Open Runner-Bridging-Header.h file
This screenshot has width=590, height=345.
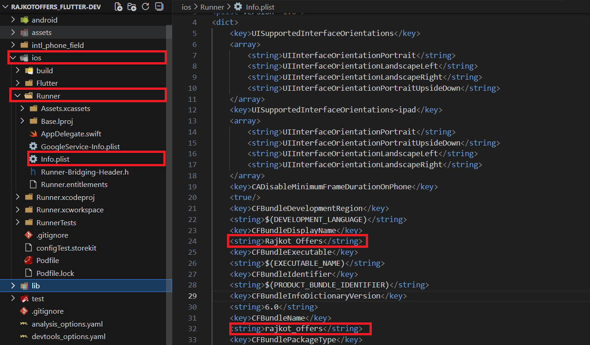pyautogui.click(x=84, y=172)
